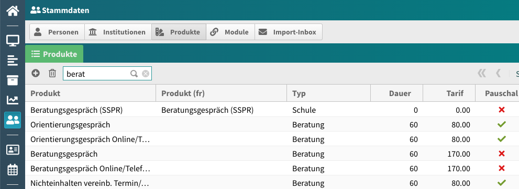Click the Stammdaten page title

pos(65,10)
